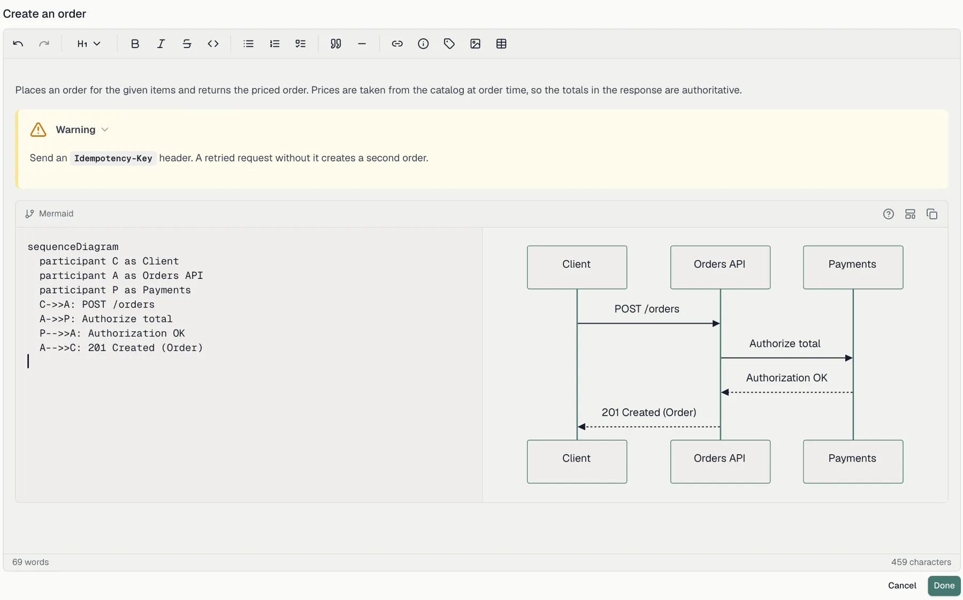Toggle bold formatting
Viewport: 963px width, 600px height.
pyautogui.click(x=135, y=44)
